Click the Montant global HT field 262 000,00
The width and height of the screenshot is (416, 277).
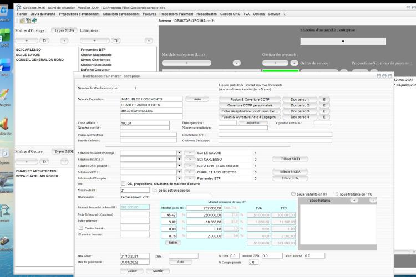pos(204,208)
